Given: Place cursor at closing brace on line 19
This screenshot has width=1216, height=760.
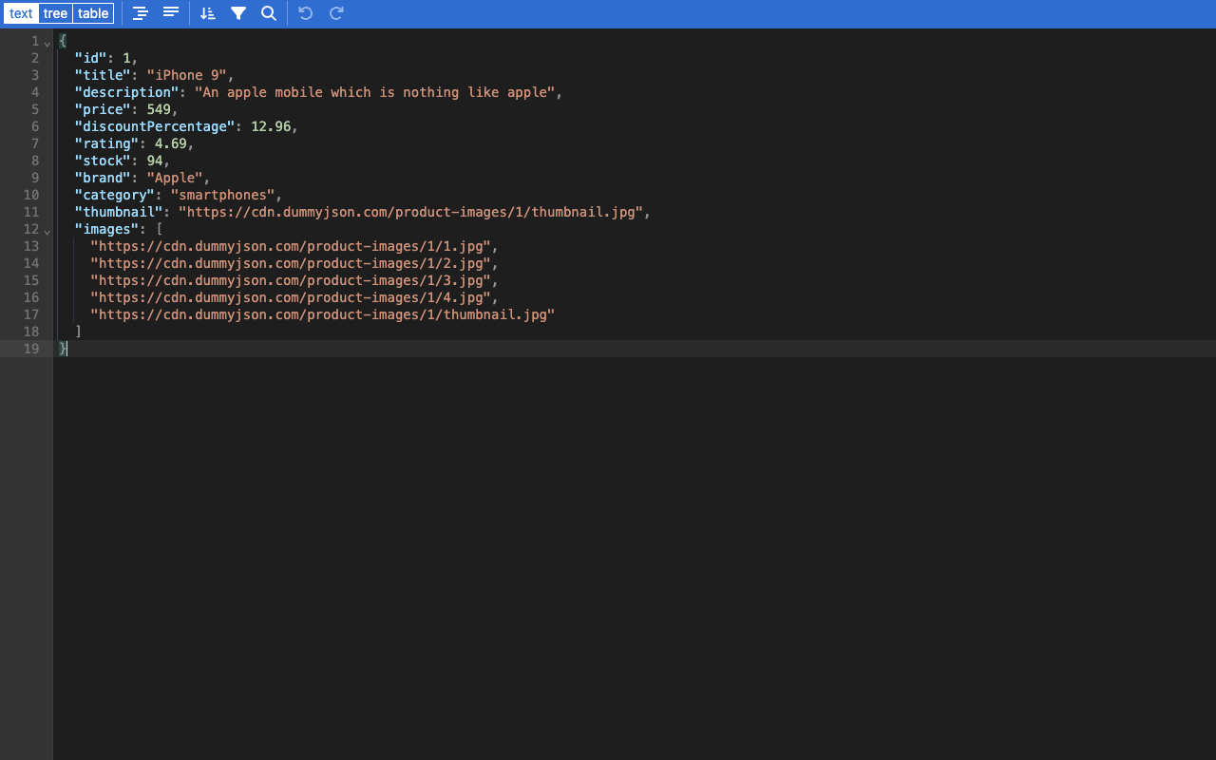Looking at the screenshot, I should click(63, 349).
